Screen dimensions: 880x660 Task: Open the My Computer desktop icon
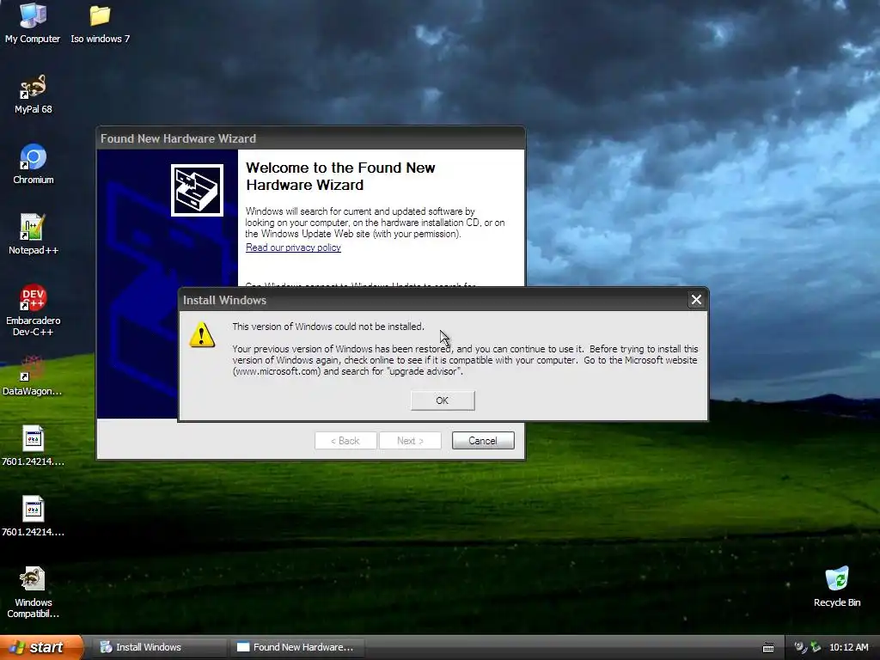(33, 22)
